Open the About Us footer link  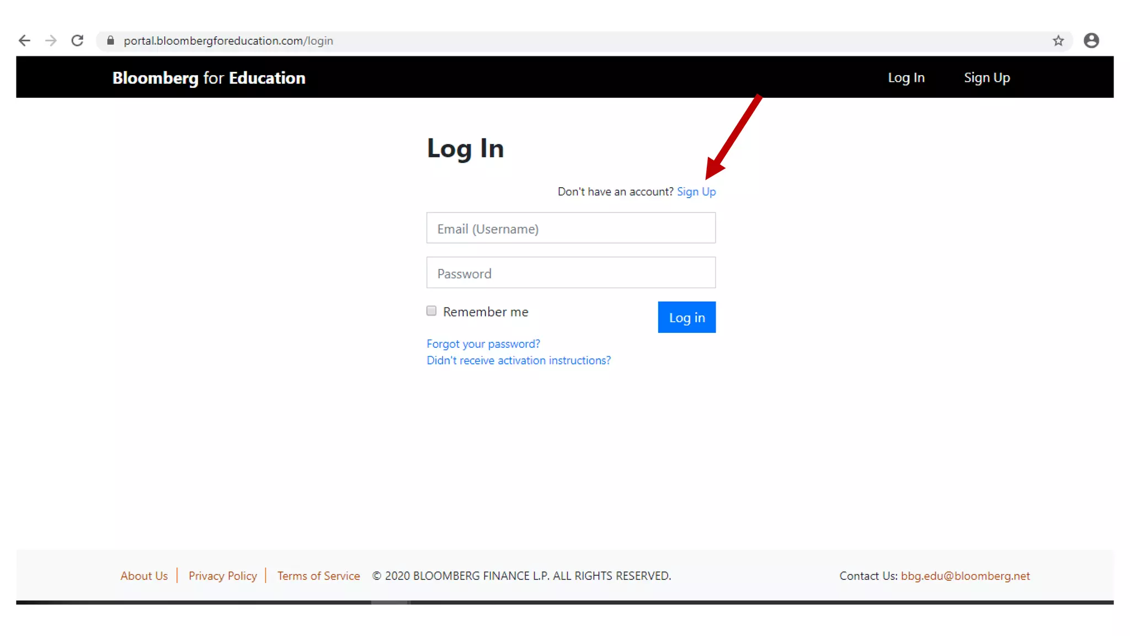click(x=144, y=576)
